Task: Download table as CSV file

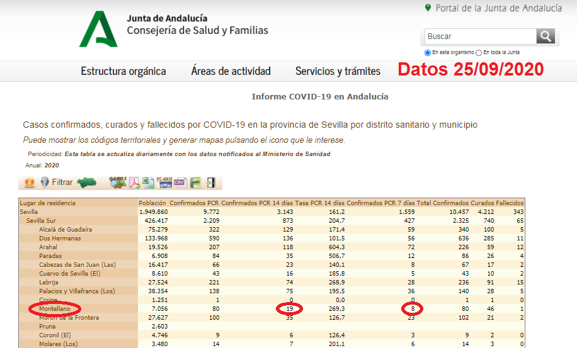Action: [x=180, y=182]
